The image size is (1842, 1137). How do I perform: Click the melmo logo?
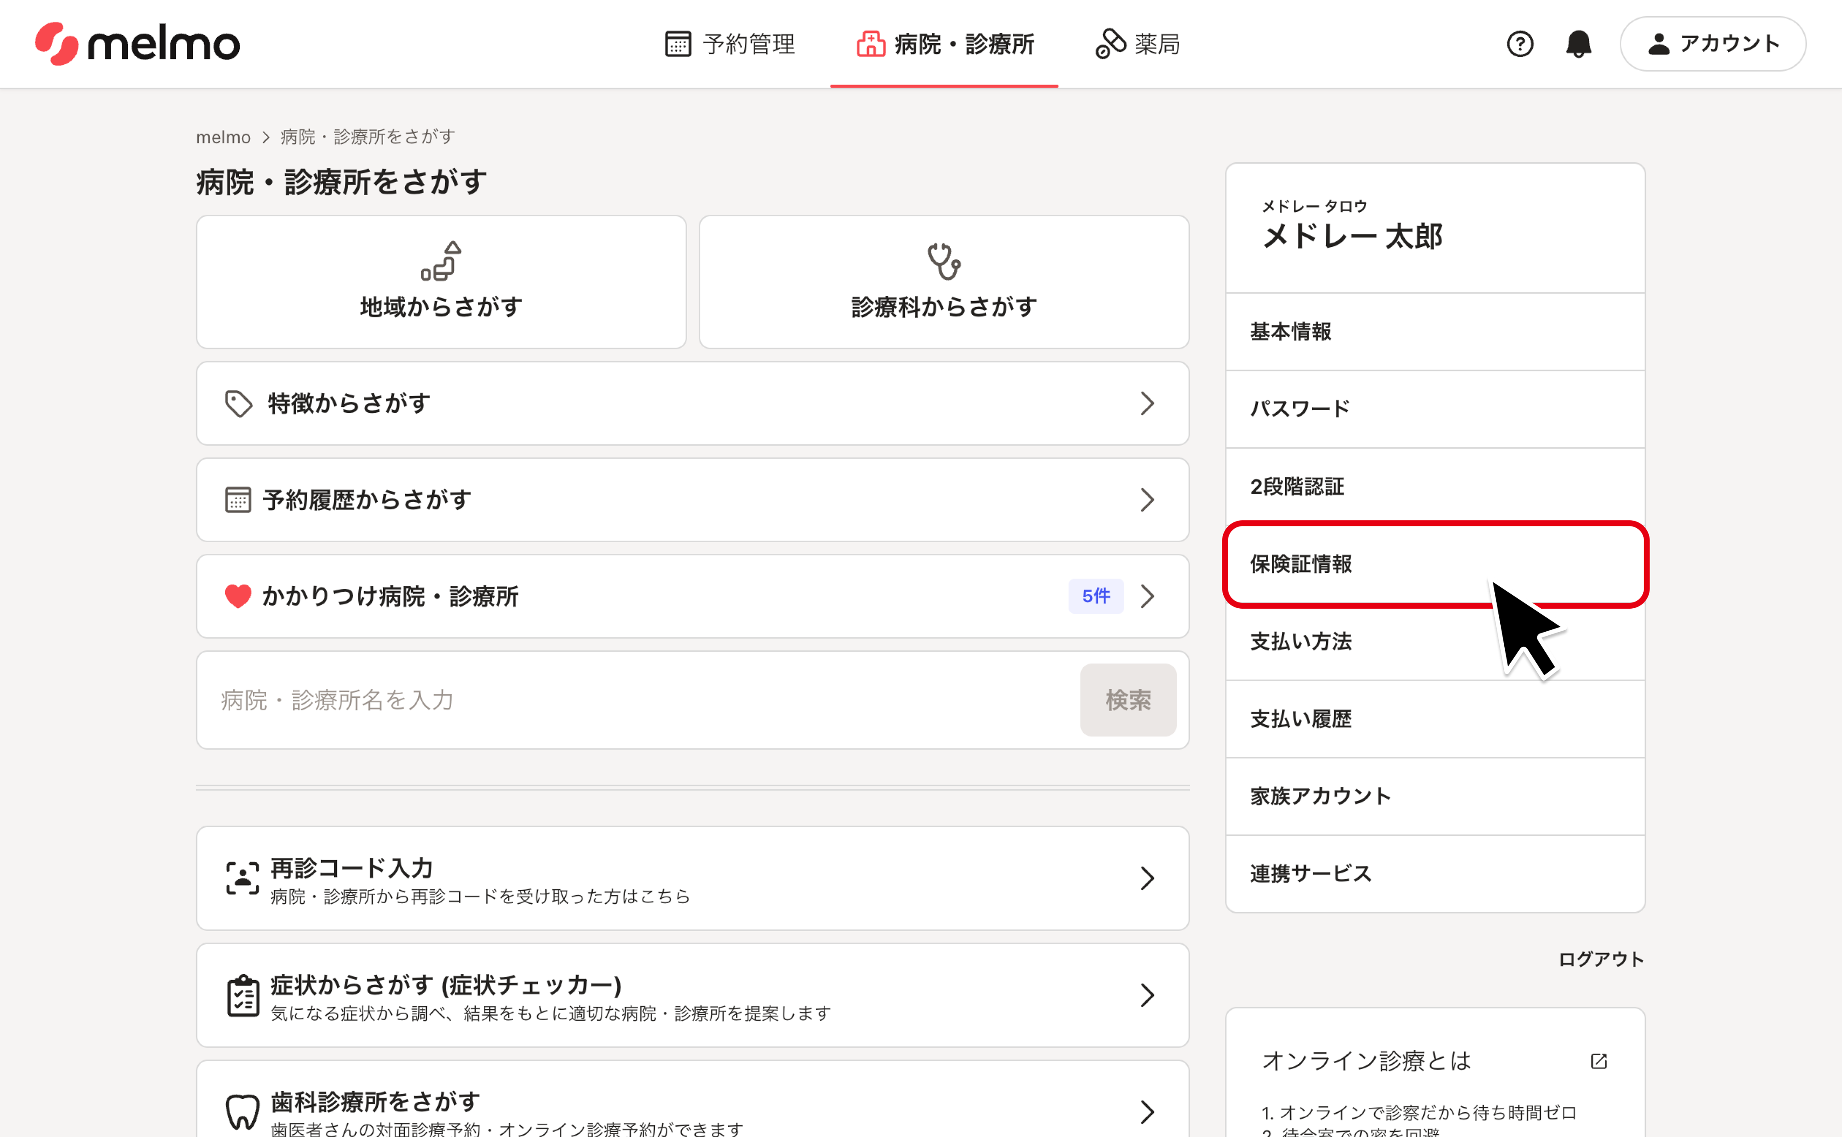(137, 44)
